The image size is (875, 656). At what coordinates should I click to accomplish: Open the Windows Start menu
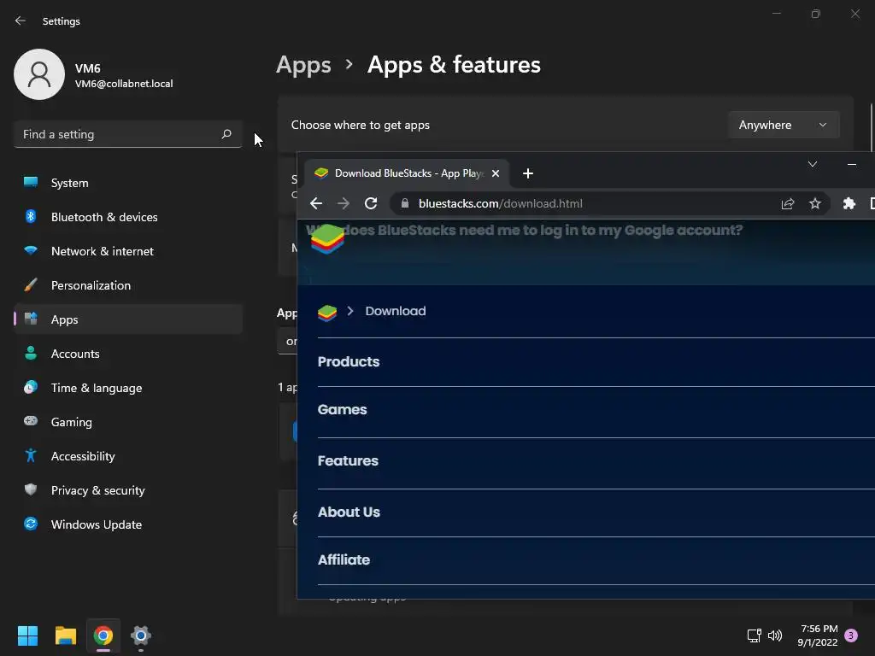pos(27,635)
